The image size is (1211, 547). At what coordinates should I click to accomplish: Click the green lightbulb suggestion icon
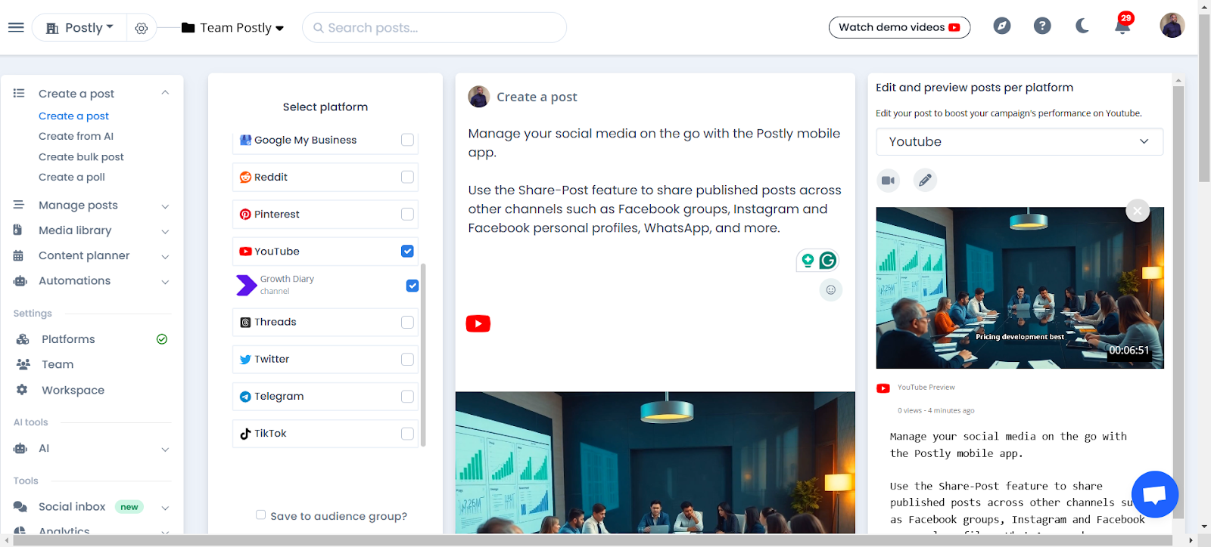tap(808, 261)
